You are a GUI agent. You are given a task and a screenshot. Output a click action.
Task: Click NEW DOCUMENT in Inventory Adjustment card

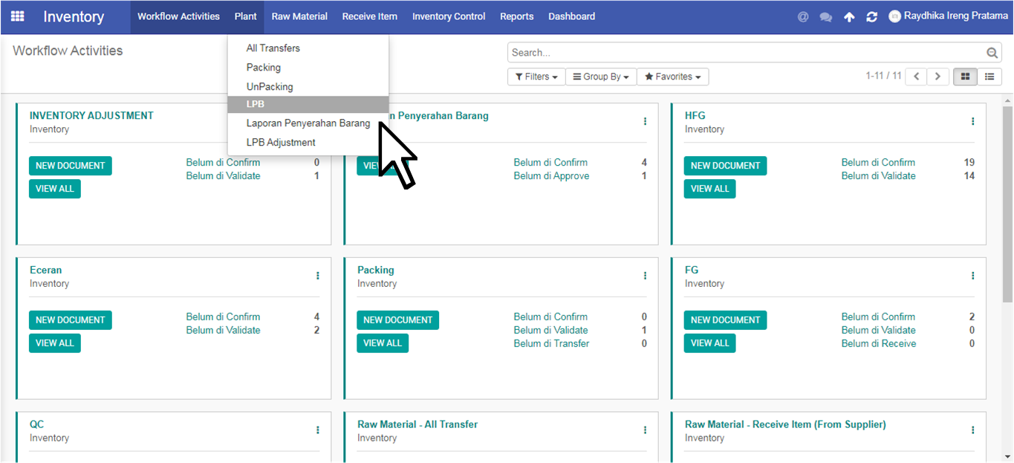pos(71,166)
